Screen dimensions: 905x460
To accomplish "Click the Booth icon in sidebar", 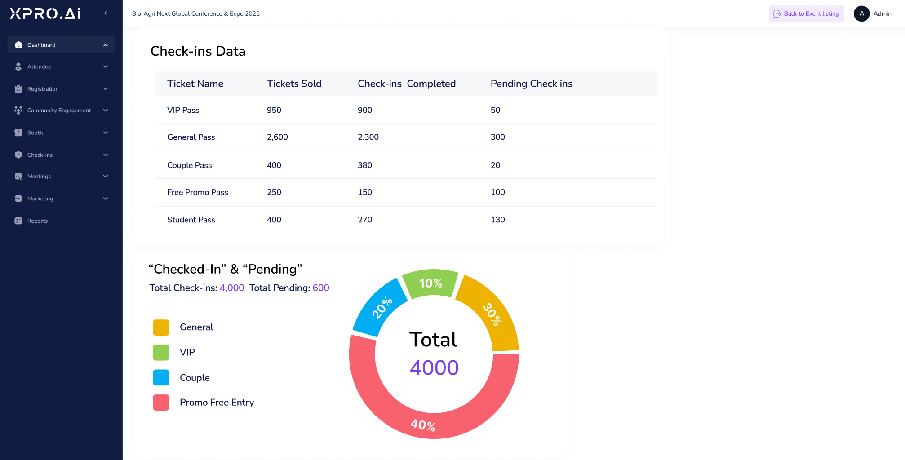I will click(18, 133).
